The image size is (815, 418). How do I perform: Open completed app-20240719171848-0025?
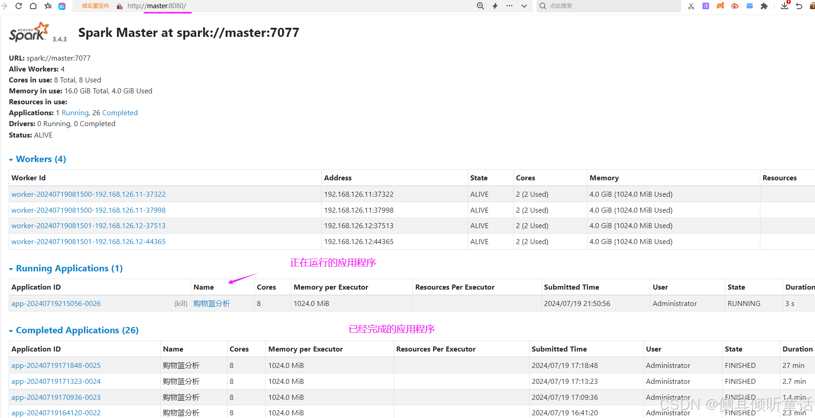coord(56,366)
